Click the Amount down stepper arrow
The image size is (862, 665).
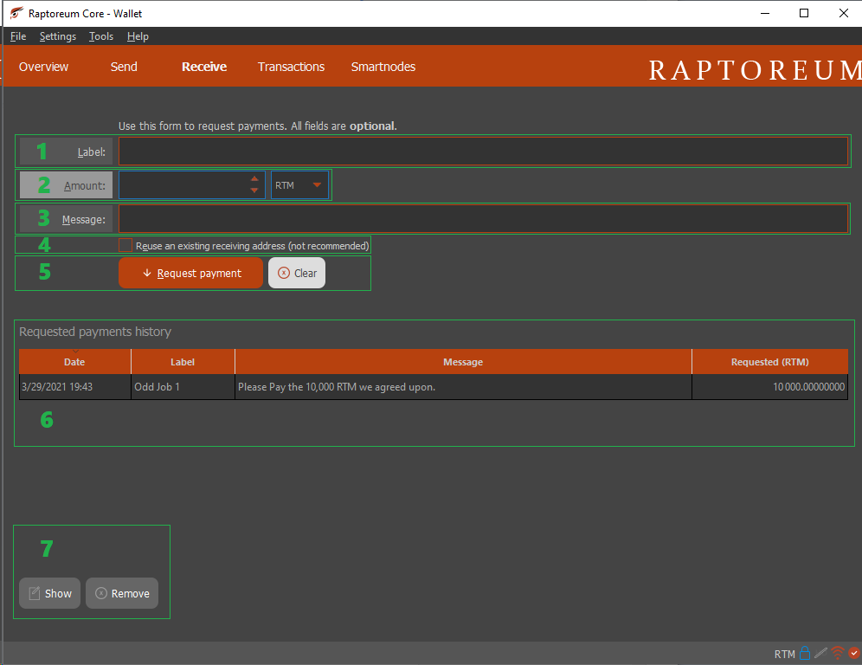254,190
